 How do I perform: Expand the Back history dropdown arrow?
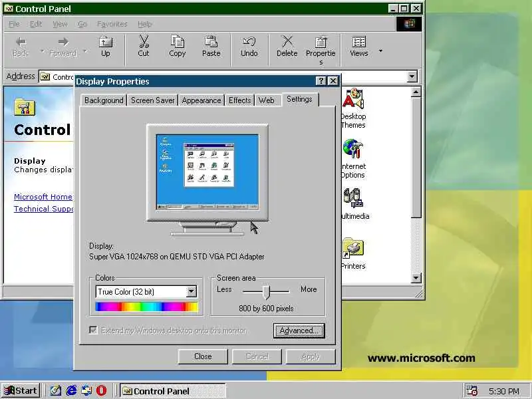(43, 51)
